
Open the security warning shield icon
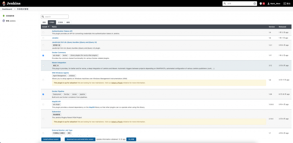coord(261,3)
